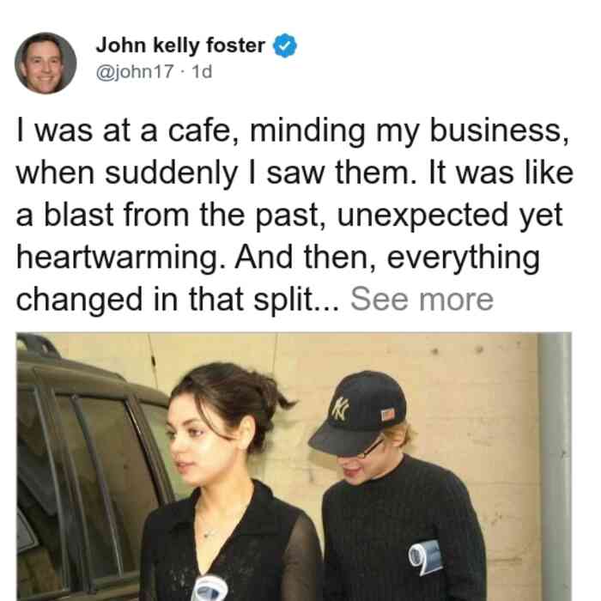
Task: Open the post's 1d timestamp
Action: pyautogui.click(x=202, y=71)
